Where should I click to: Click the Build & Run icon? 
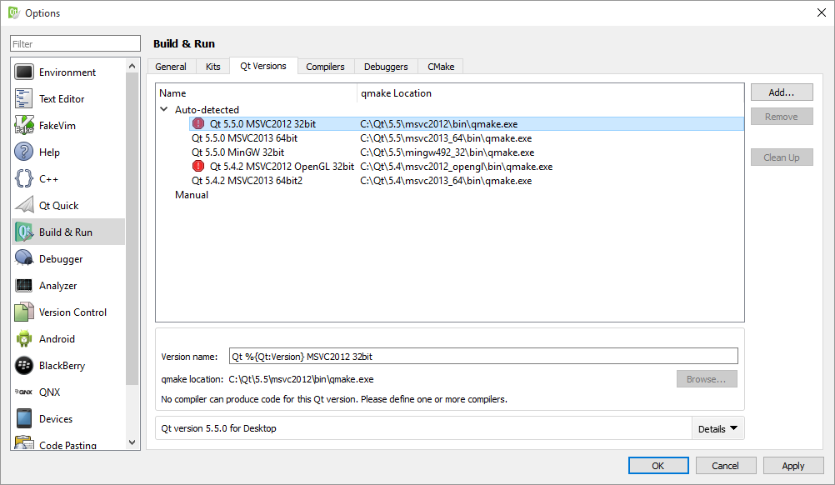(24, 232)
